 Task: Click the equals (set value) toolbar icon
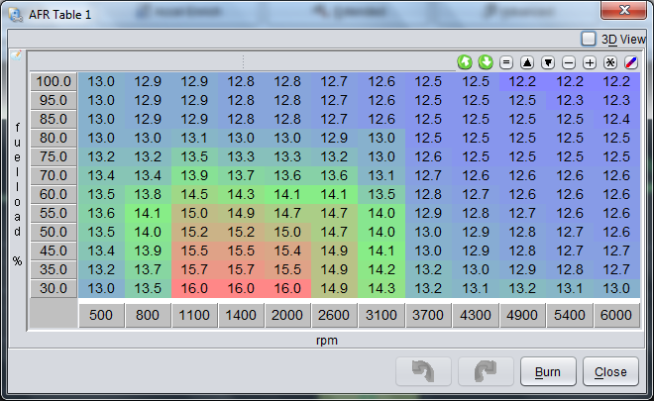pos(506,62)
